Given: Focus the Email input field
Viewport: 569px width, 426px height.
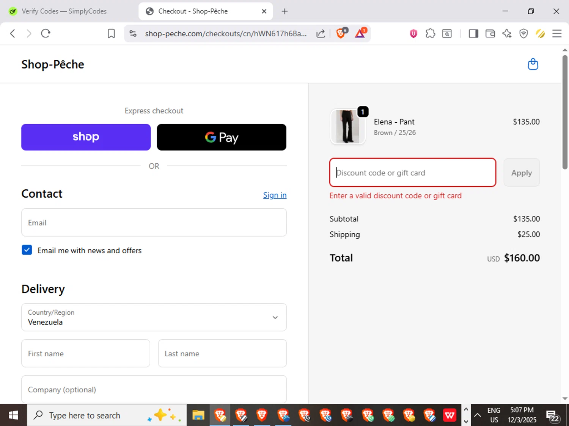Looking at the screenshot, I should point(154,223).
